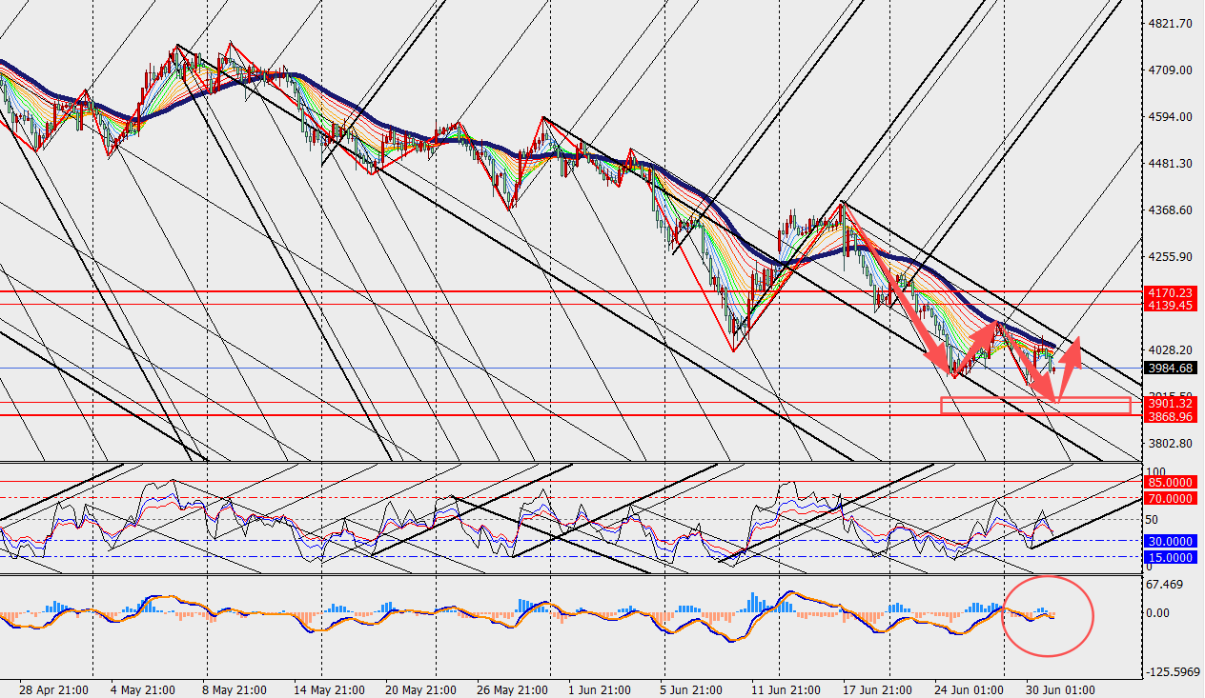Select the blue 15.0000 oversold level label
The image size is (1205, 698).
(x=1171, y=558)
